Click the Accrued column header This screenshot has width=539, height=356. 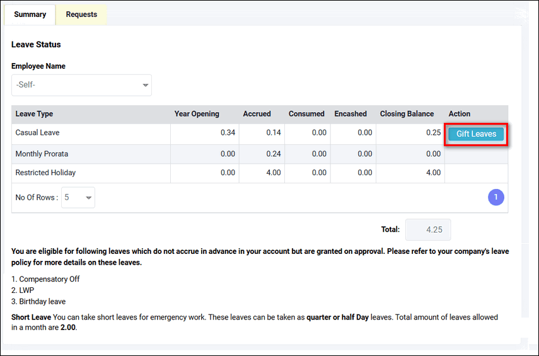(257, 114)
